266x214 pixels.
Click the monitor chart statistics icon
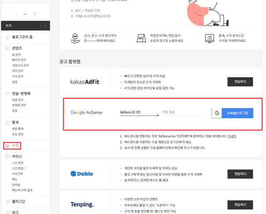[210, 38]
